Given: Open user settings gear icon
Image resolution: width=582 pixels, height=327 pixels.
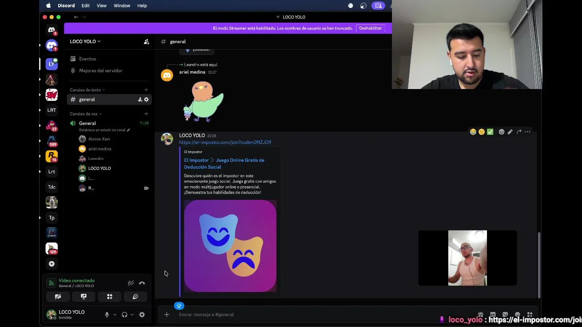Looking at the screenshot, I should [142, 314].
